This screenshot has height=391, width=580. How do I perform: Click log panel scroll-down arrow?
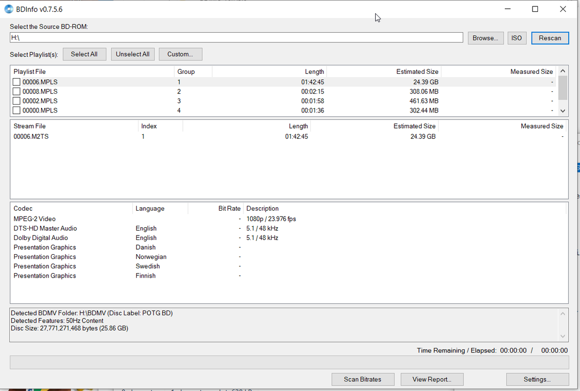[x=562, y=336]
